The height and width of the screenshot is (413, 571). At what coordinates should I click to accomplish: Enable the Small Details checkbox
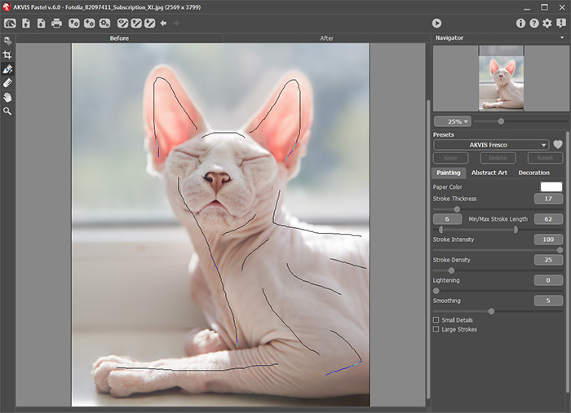tap(436, 320)
